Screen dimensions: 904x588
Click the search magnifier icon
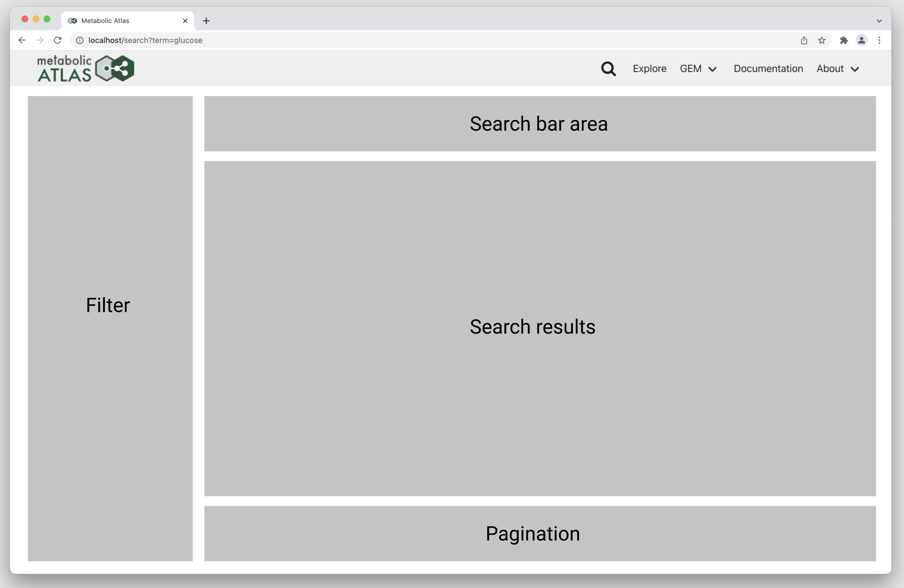(608, 69)
